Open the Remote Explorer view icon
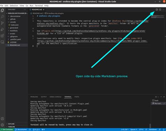Screen dimensions: 166x131 [2, 42]
